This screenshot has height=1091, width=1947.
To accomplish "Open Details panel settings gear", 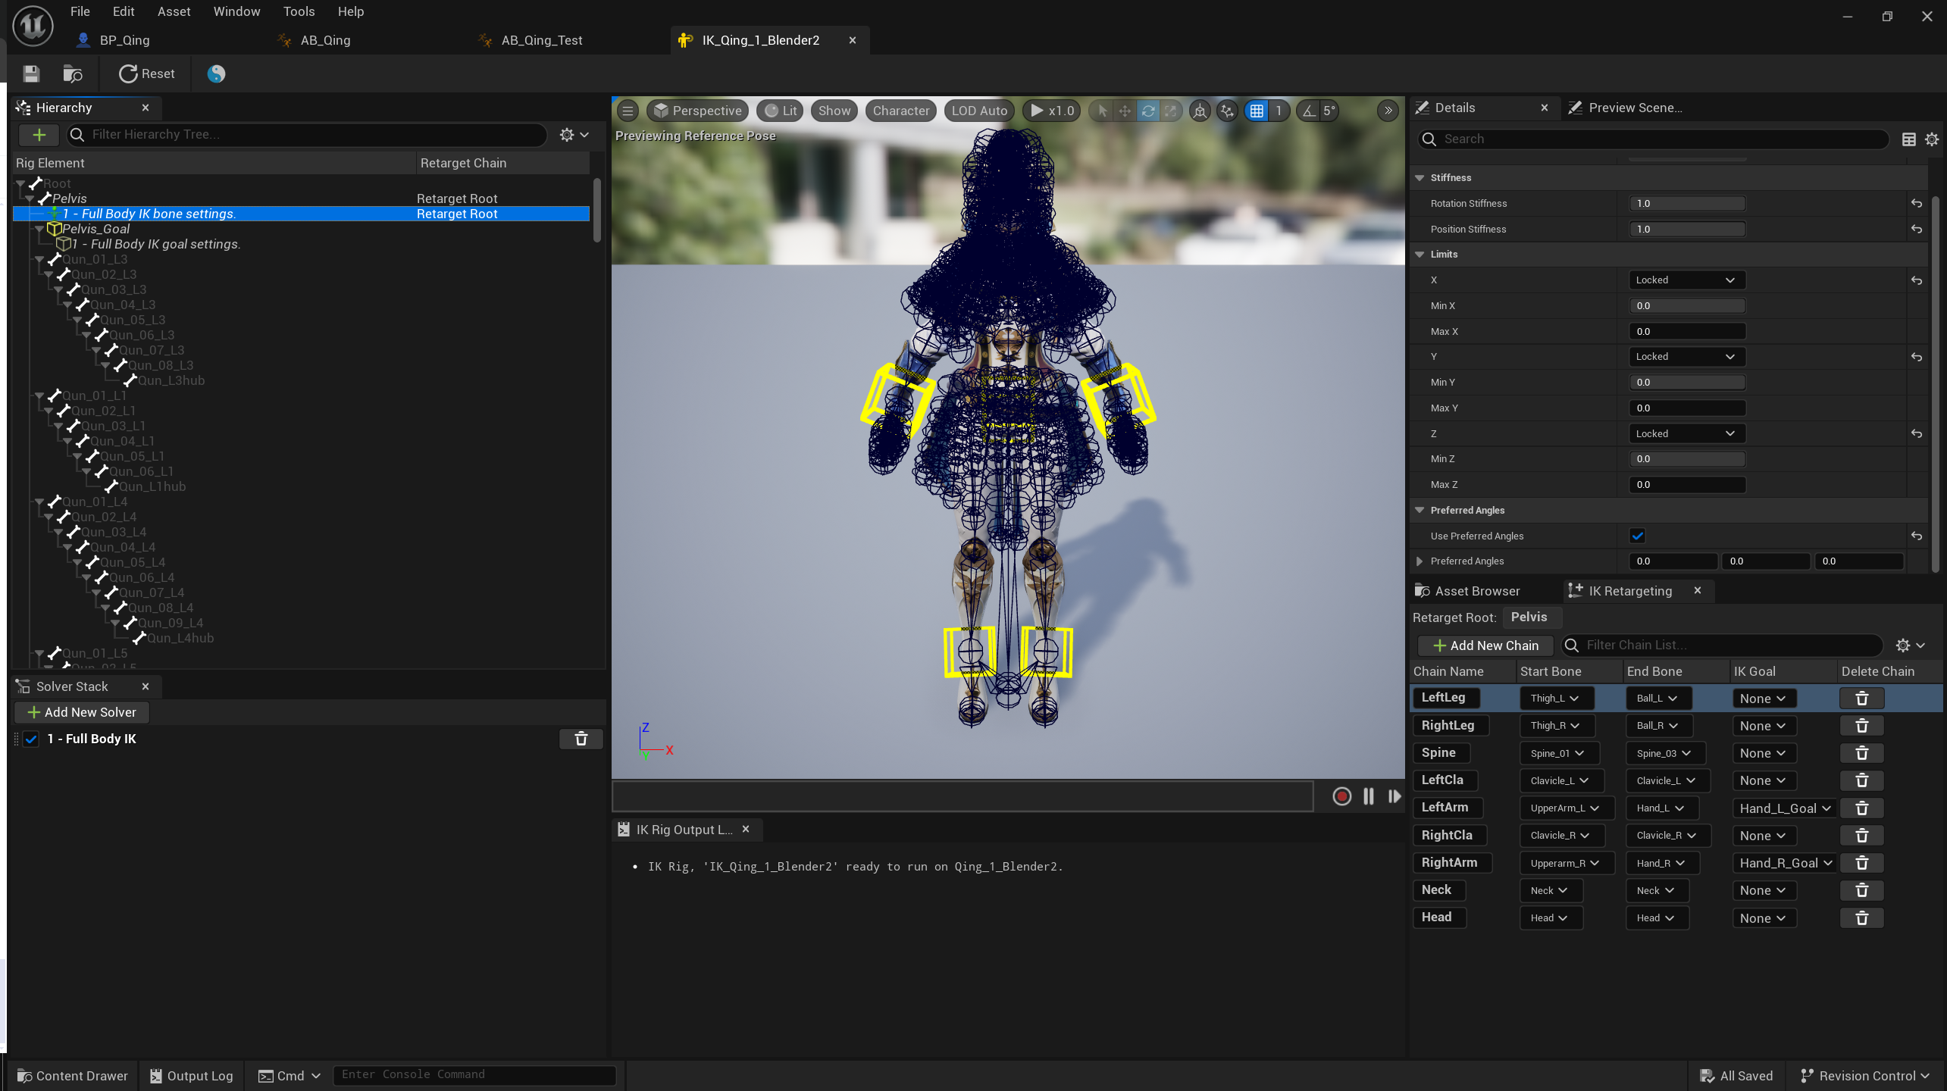I will click(x=1931, y=139).
